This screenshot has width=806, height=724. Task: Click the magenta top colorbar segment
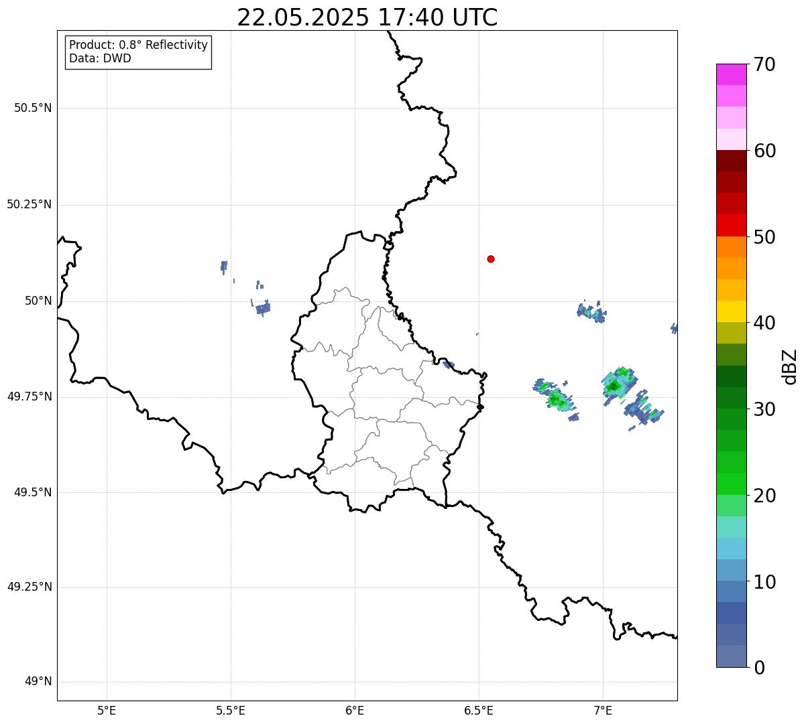pyautogui.click(x=731, y=74)
